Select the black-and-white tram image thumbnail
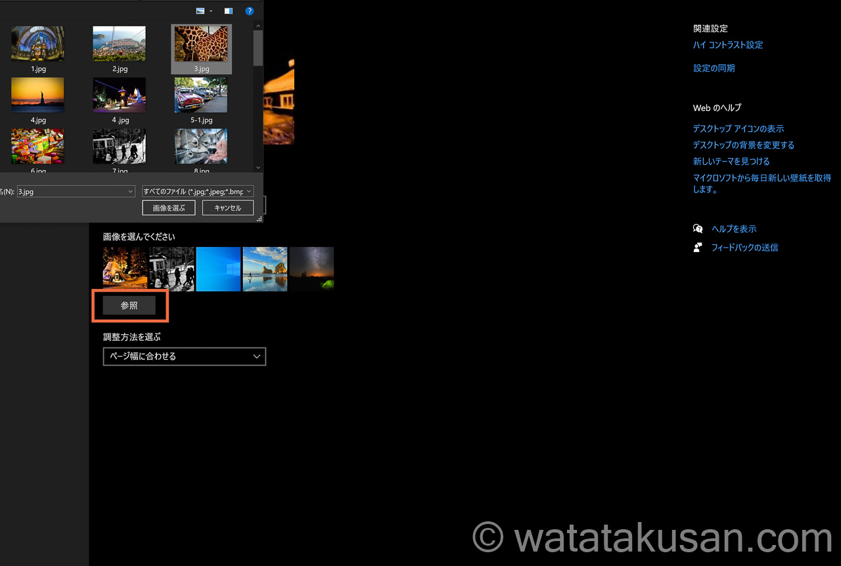841x566 pixels. tap(120, 146)
